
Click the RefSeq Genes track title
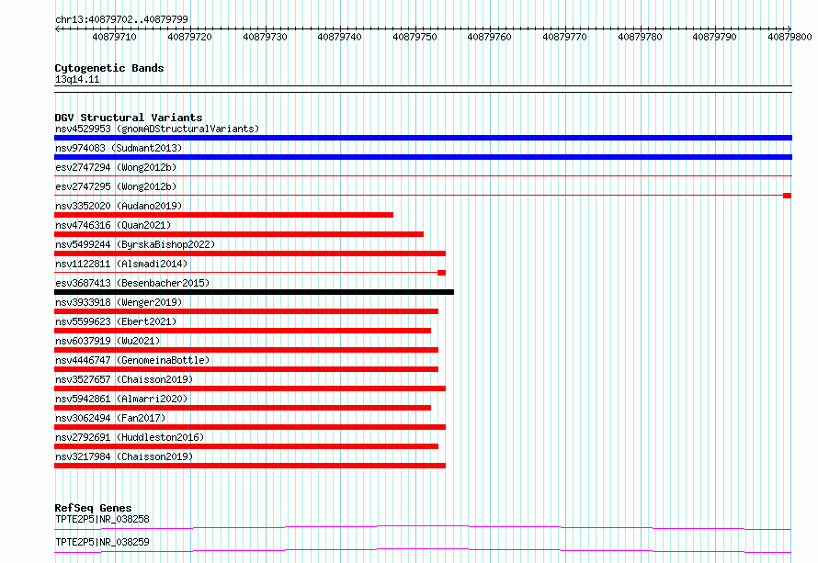click(93, 508)
